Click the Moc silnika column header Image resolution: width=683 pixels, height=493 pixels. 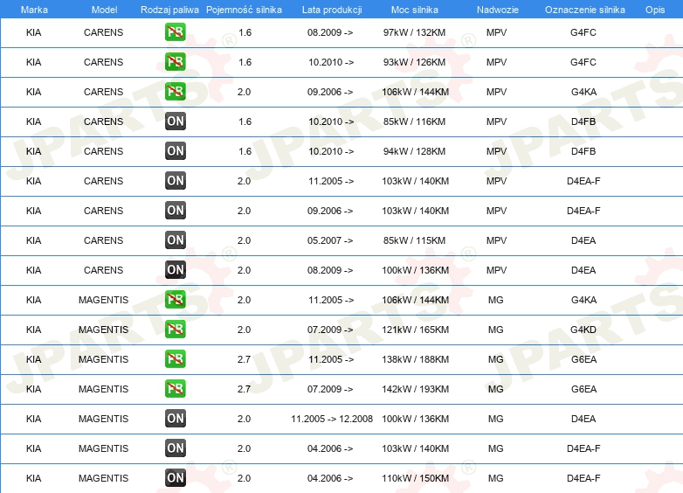click(415, 10)
